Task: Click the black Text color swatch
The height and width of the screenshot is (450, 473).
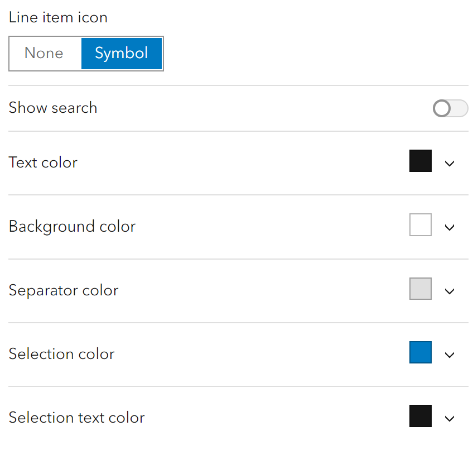Action: 421,161
